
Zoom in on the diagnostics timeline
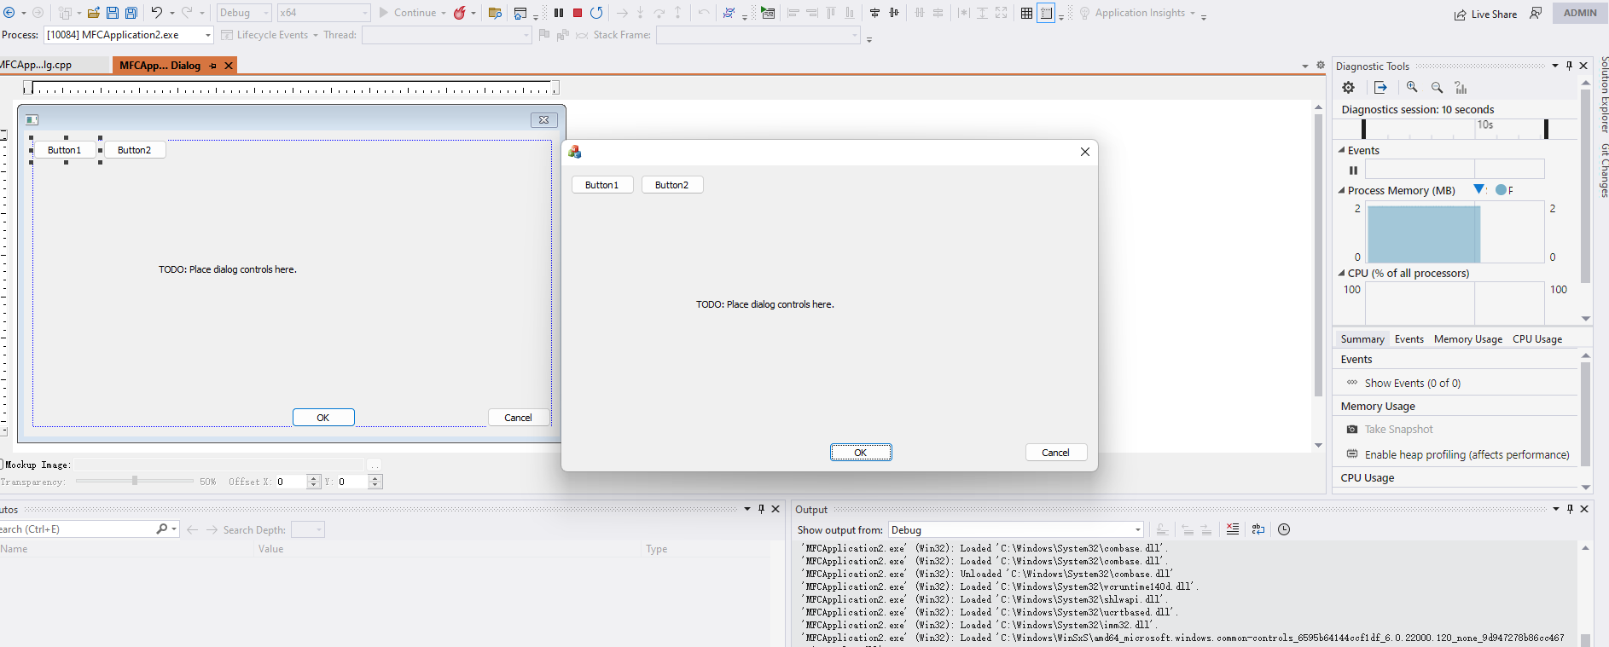click(1412, 87)
